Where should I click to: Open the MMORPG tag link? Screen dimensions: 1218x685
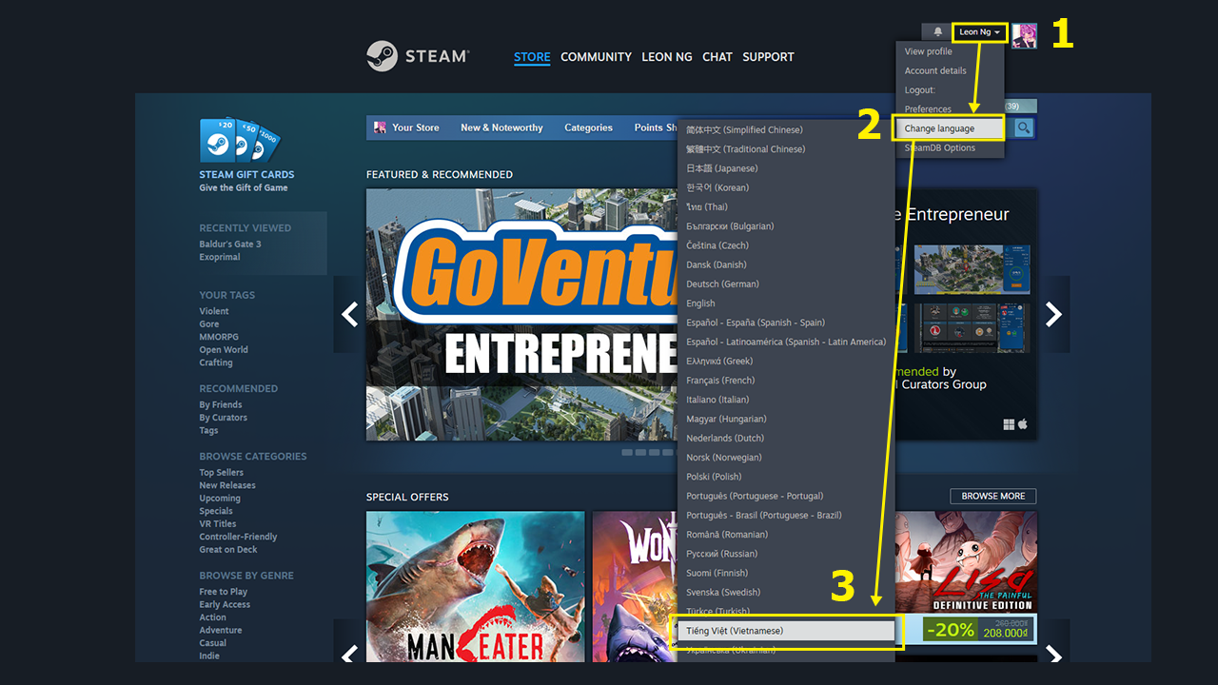point(218,337)
